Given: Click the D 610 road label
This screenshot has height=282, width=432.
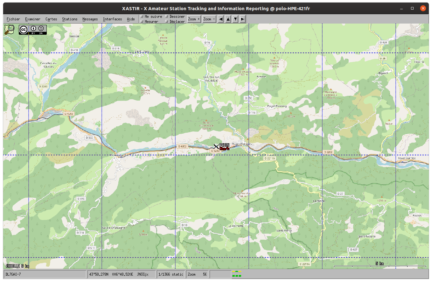Looking at the screenshot, I should [x=81, y=199].
